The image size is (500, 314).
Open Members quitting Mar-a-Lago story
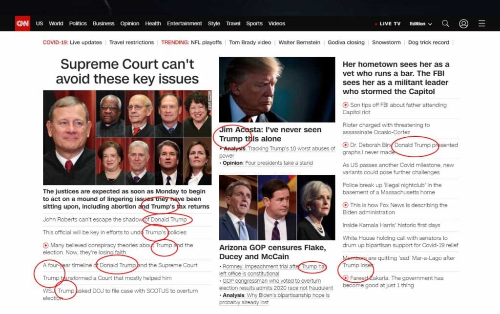coord(399,262)
